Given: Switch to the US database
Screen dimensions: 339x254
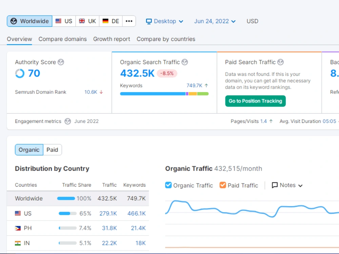Looking at the screenshot, I should (64, 21).
